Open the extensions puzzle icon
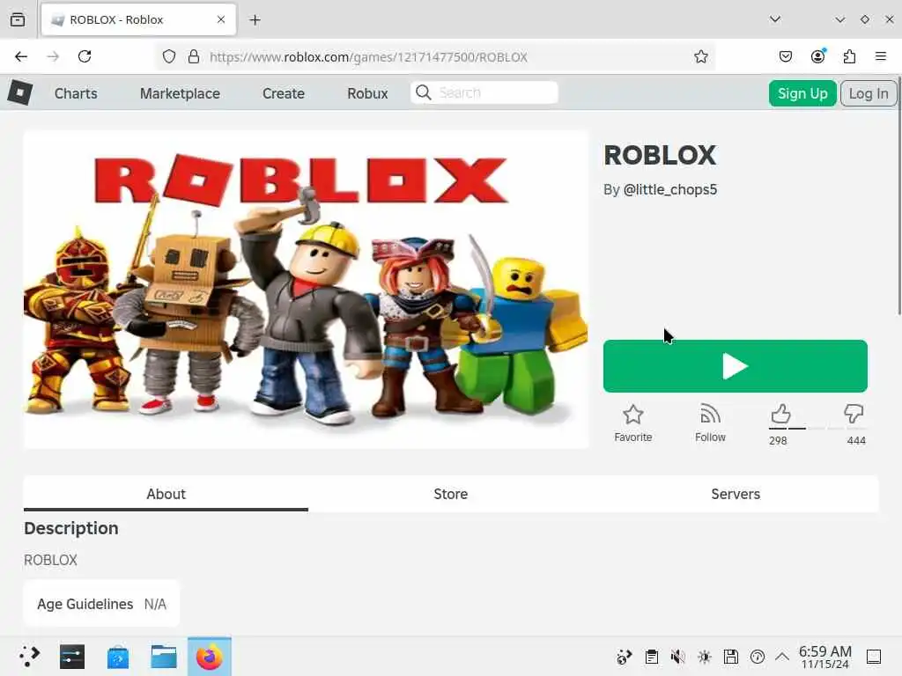Screen dimensions: 902x676 point(849,56)
